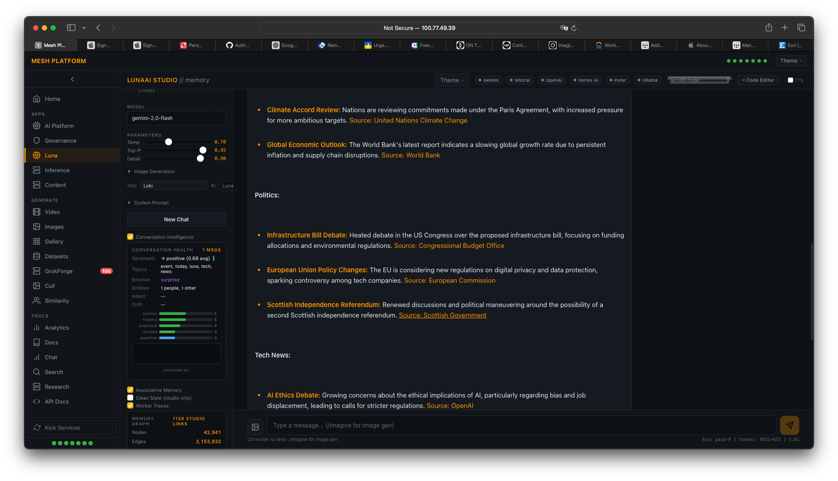Open the Analytics tool
838x481 pixels.
tap(56, 327)
